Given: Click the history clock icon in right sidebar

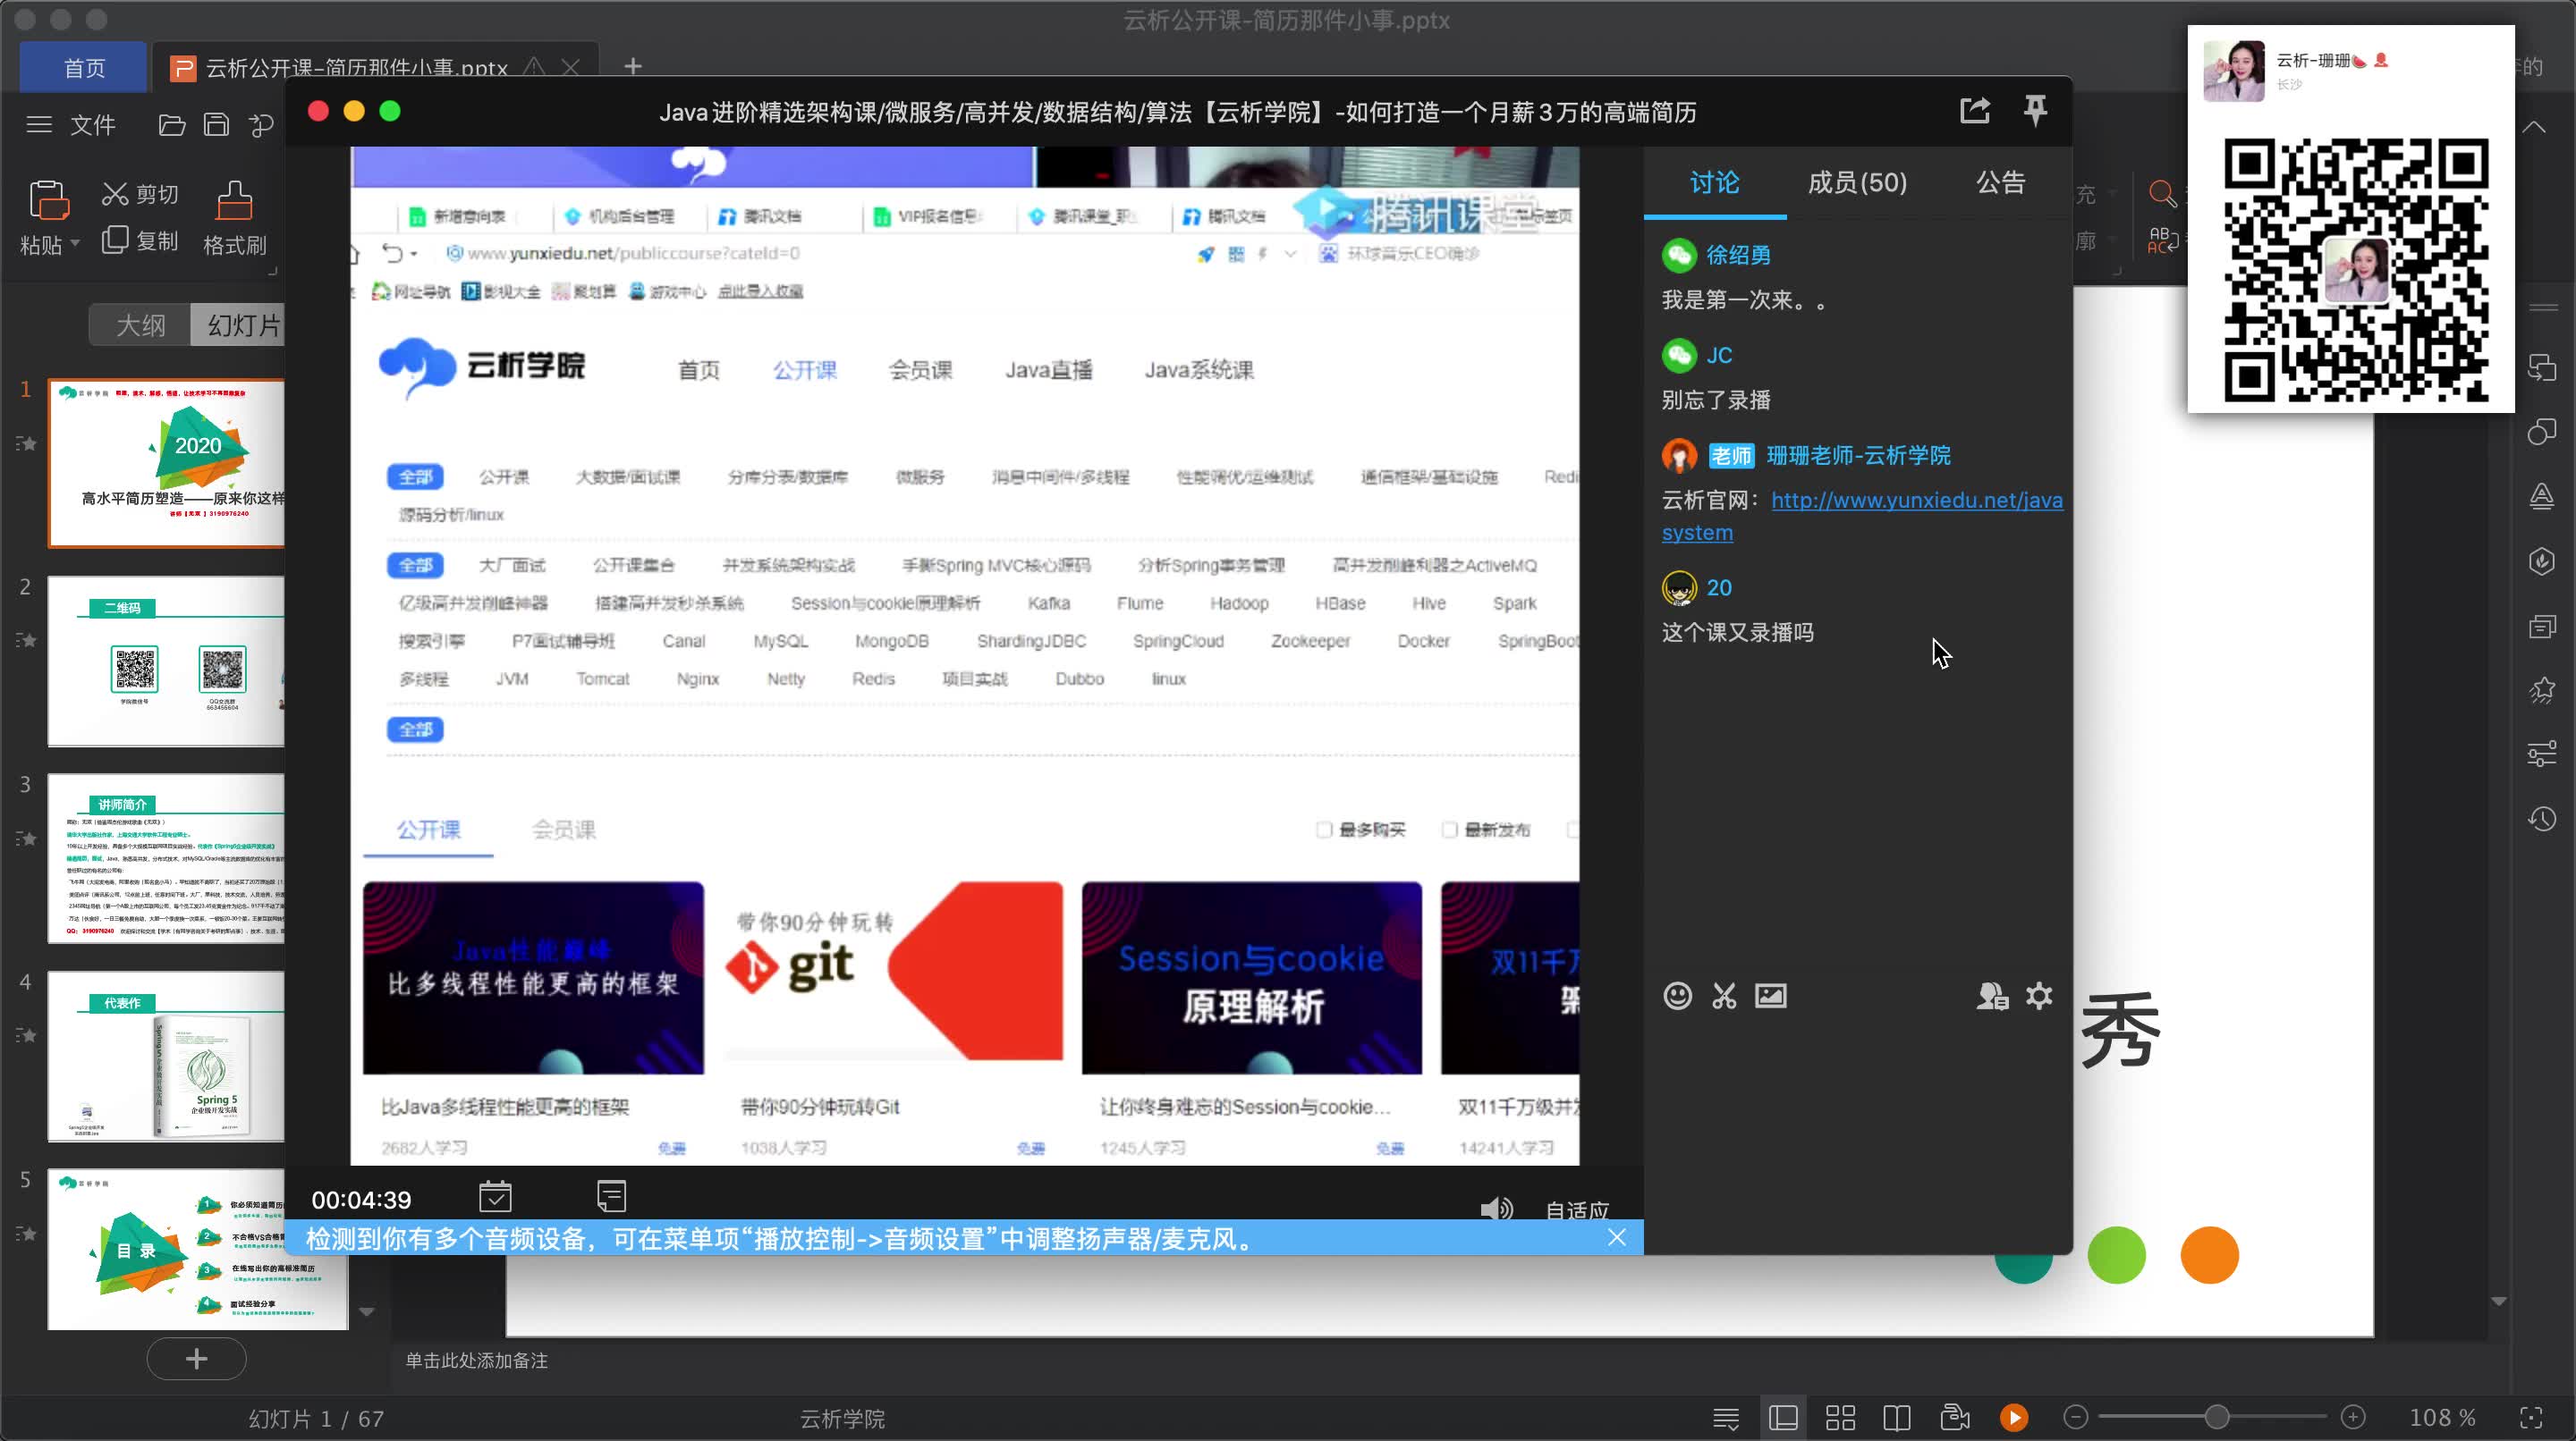Looking at the screenshot, I should [2542, 820].
